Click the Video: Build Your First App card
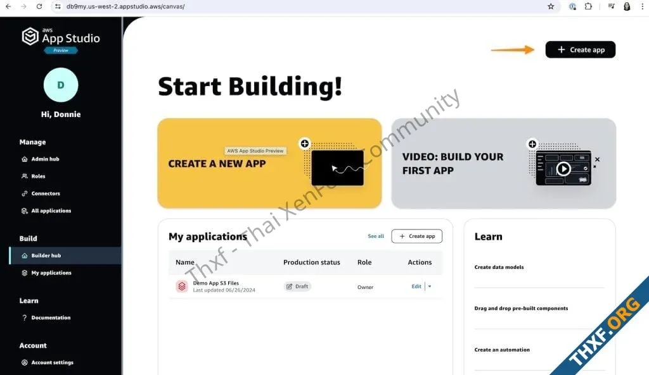The width and height of the screenshot is (649, 375). point(504,164)
